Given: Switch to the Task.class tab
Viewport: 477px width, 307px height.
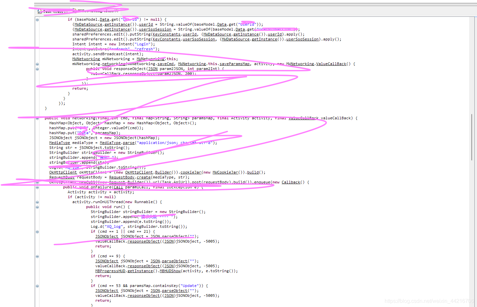Looking at the screenshot, I should pyautogui.click(x=53, y=12).
